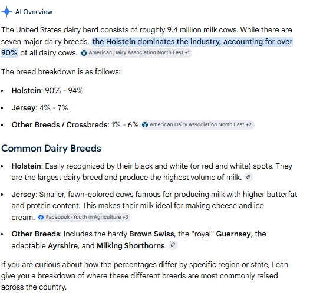Open the link icon after Milking Shorthorns
The height and width of the screenshot is (299, 310).
[173, 245]
